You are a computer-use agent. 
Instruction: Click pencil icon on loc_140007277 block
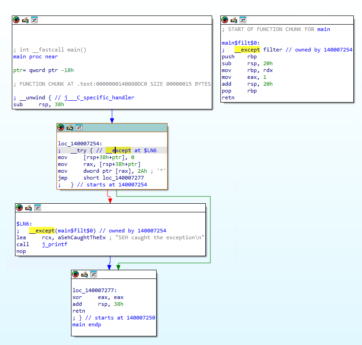tap(84, 274)
